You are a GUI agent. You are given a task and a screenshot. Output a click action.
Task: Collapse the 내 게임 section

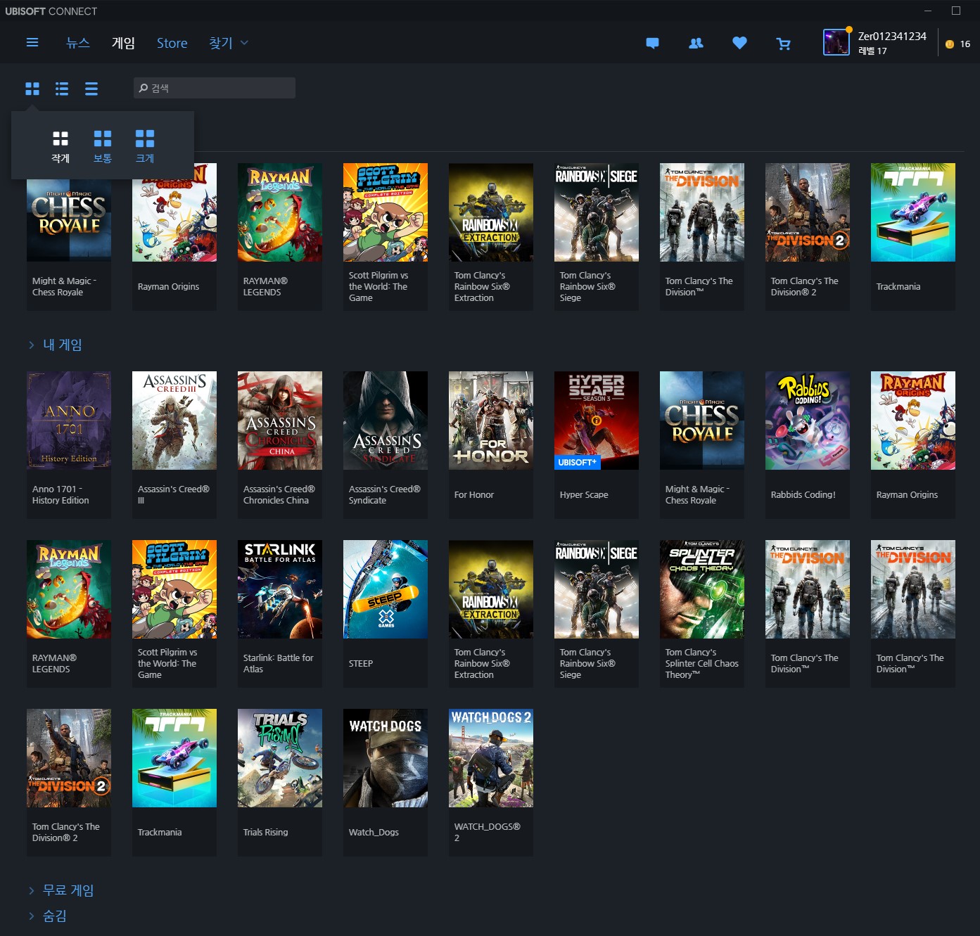(x=55, y=345)
